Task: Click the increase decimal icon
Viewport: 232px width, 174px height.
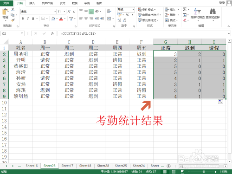Action: tap(119, 20)
